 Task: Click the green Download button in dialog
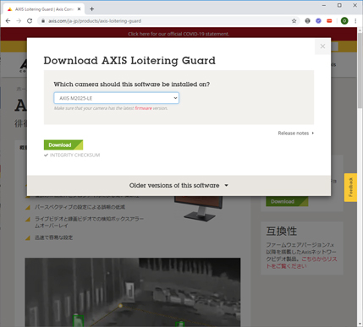coord(63,144)
